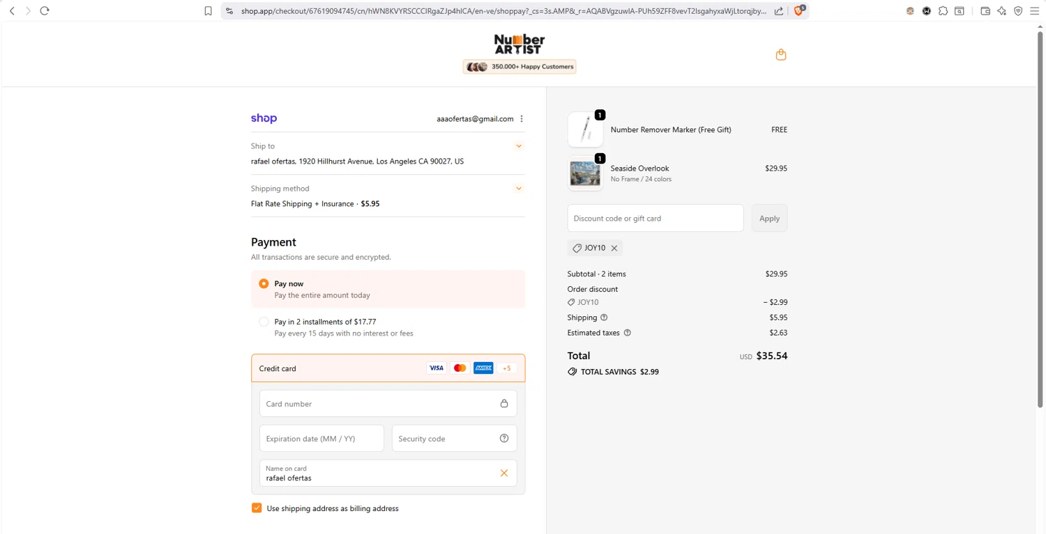Open Brave Shields lion icon
This screenshot has width=1046, height=534.
[x=799, y=10]
